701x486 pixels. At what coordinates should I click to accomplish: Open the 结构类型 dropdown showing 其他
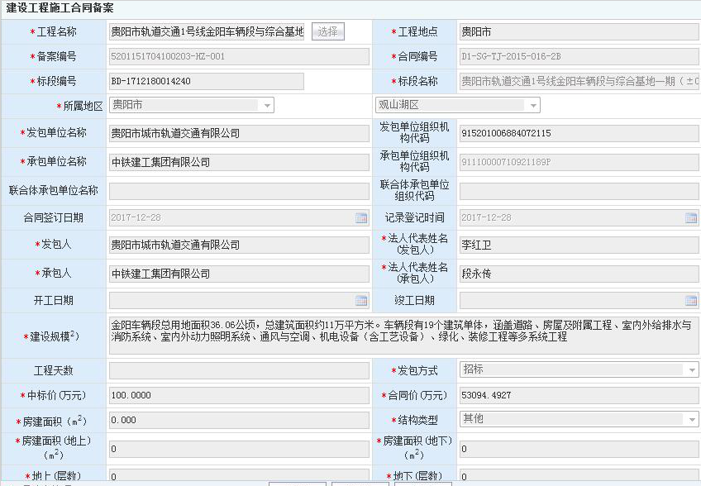691,420
